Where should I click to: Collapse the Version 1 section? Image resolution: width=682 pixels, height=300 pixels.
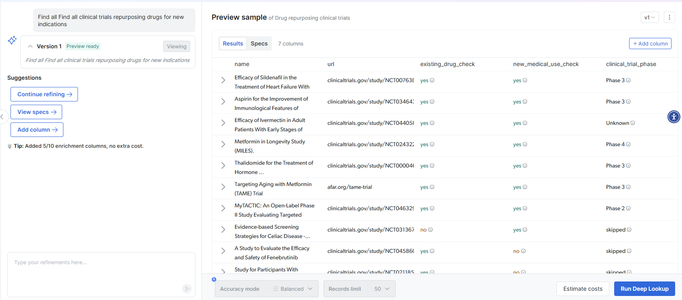click(x=30, y=46)
